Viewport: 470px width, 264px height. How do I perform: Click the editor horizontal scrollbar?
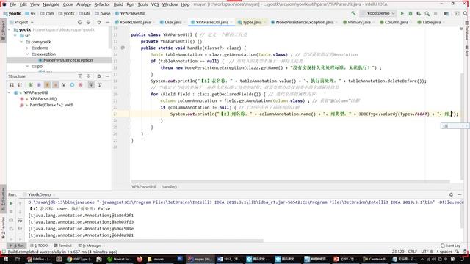(291, 182)
